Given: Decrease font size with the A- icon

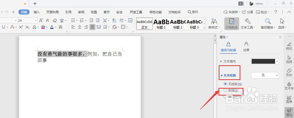Looking at the screenshot, I should point(48,20).
